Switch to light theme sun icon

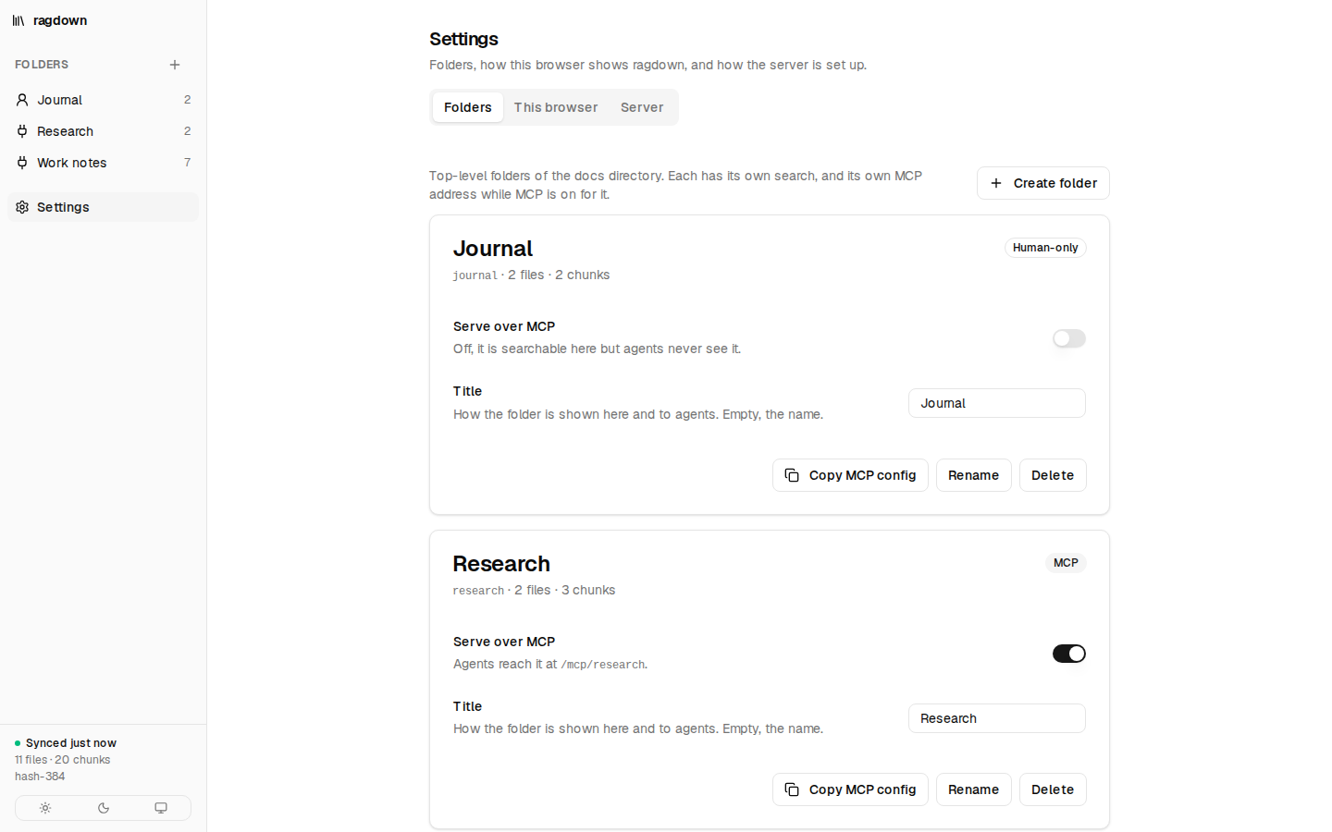point(45,808)
